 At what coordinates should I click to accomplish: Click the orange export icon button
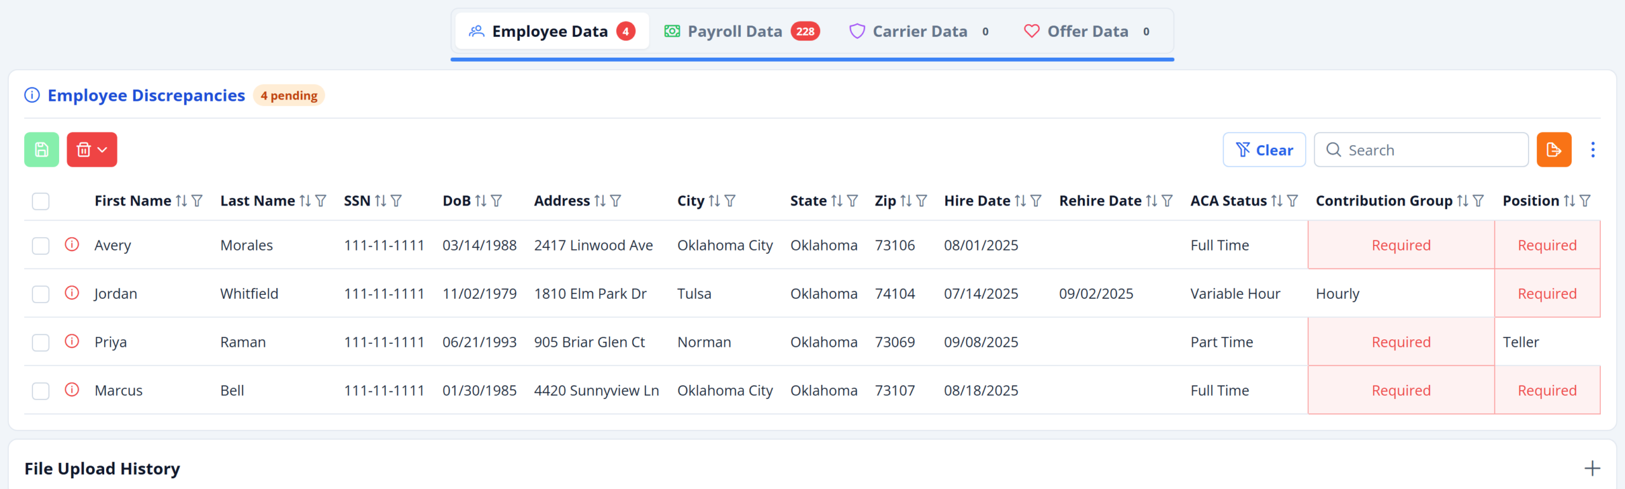1554,150
